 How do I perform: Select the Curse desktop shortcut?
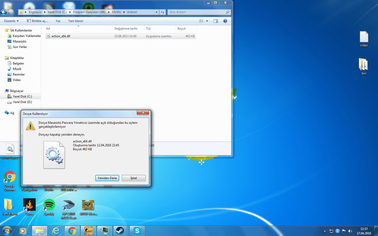[29, 207]
